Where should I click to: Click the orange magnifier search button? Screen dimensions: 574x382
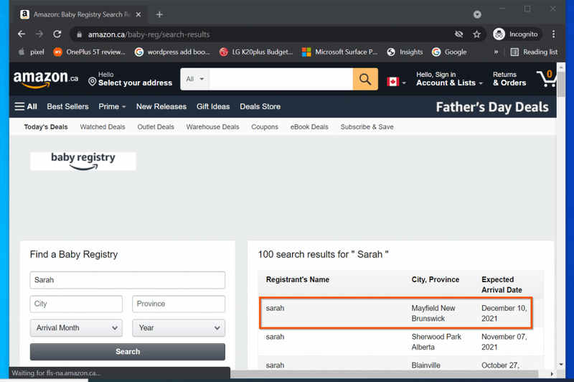point(365,79)
